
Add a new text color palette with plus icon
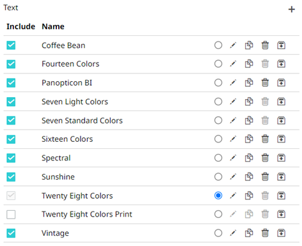click(292, 10)
